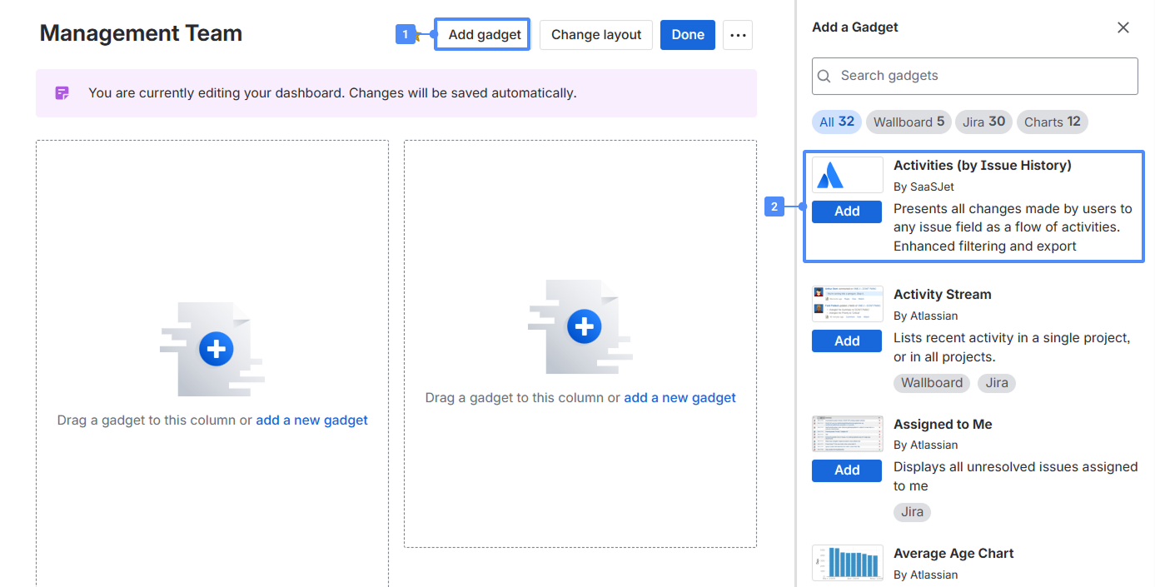
Task: Close the Add a Gadget panel
Action: coord(1123,27)
